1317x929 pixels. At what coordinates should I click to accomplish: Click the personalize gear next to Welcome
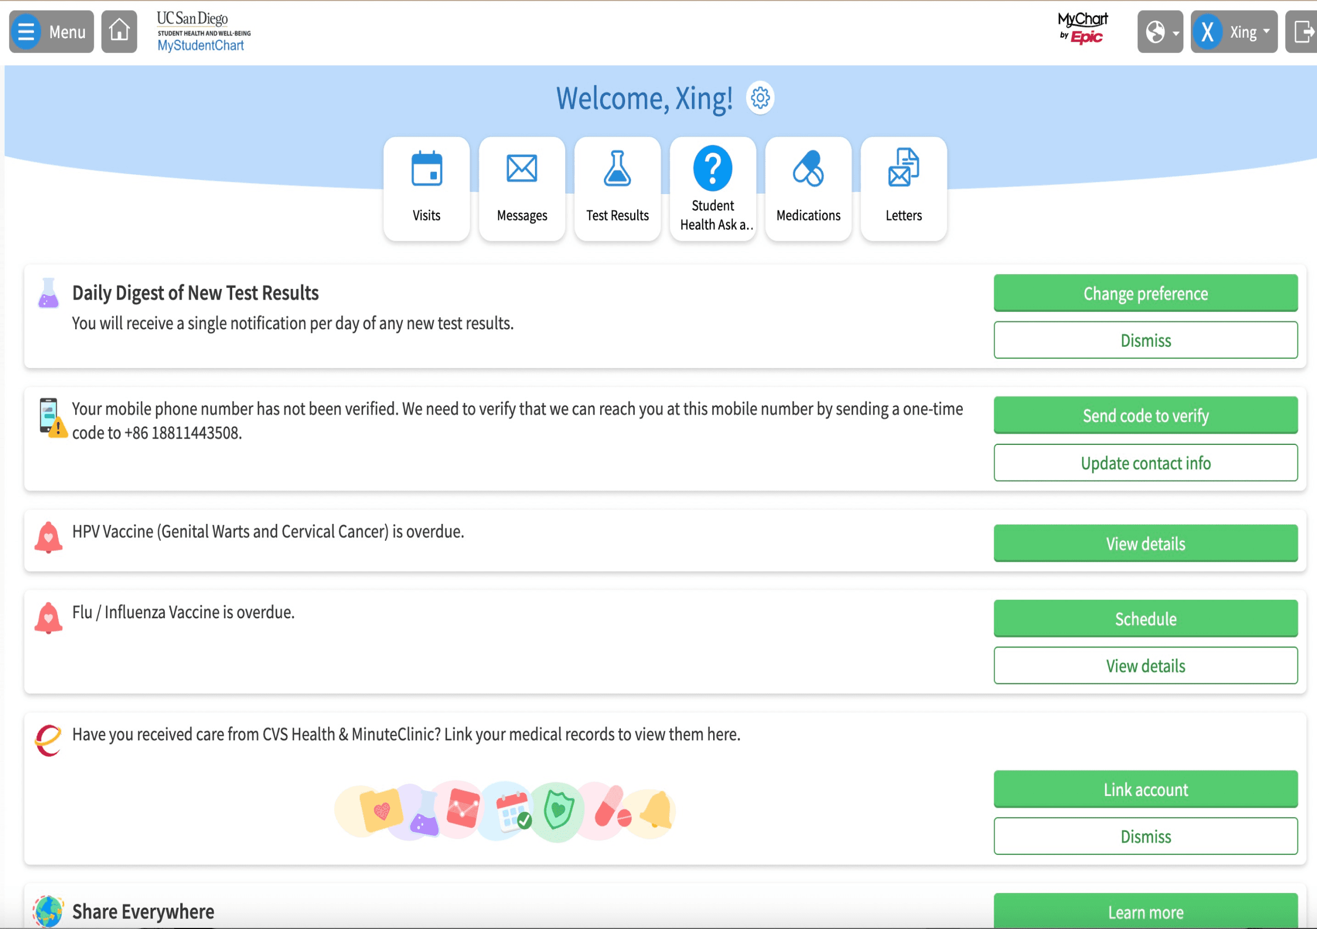click(x=760, y=98)
